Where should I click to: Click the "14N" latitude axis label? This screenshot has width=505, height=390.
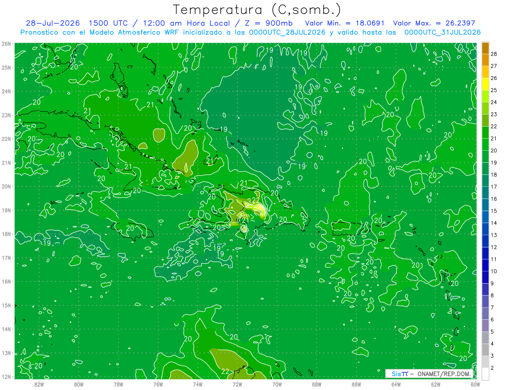click(6, 329)
